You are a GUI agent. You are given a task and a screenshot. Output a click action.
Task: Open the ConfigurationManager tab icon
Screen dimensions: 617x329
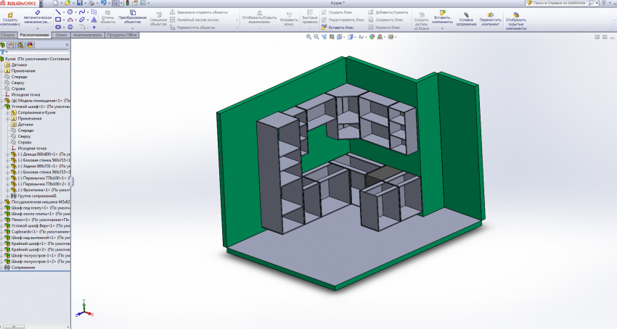pyautogui.click(x=21, y=45)
